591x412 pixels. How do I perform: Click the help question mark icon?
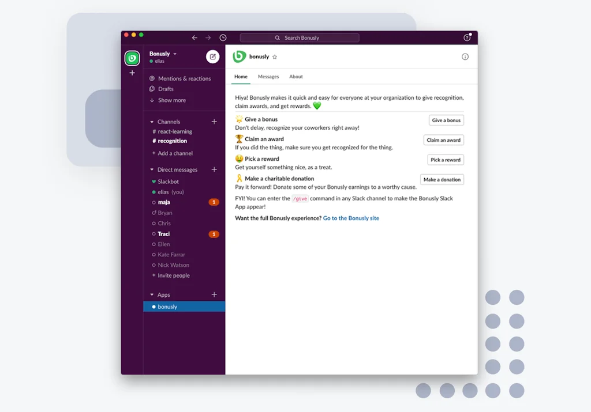(467, 38)
